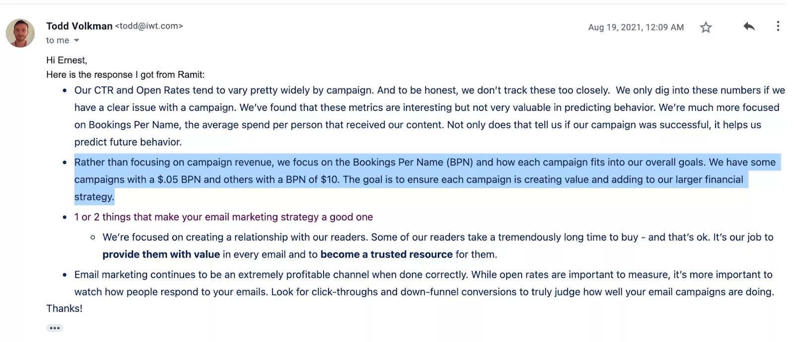Click the sender name Todd Volkman
794x342 pixels.
79,26
